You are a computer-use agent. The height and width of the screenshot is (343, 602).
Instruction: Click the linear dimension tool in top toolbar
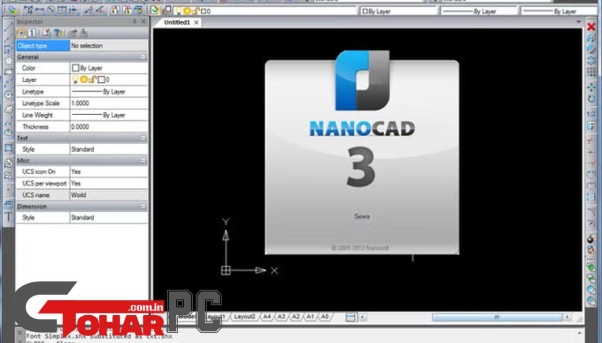pos(40,10)
